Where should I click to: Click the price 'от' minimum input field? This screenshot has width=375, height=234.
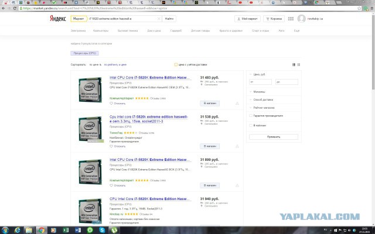(260, 82)
